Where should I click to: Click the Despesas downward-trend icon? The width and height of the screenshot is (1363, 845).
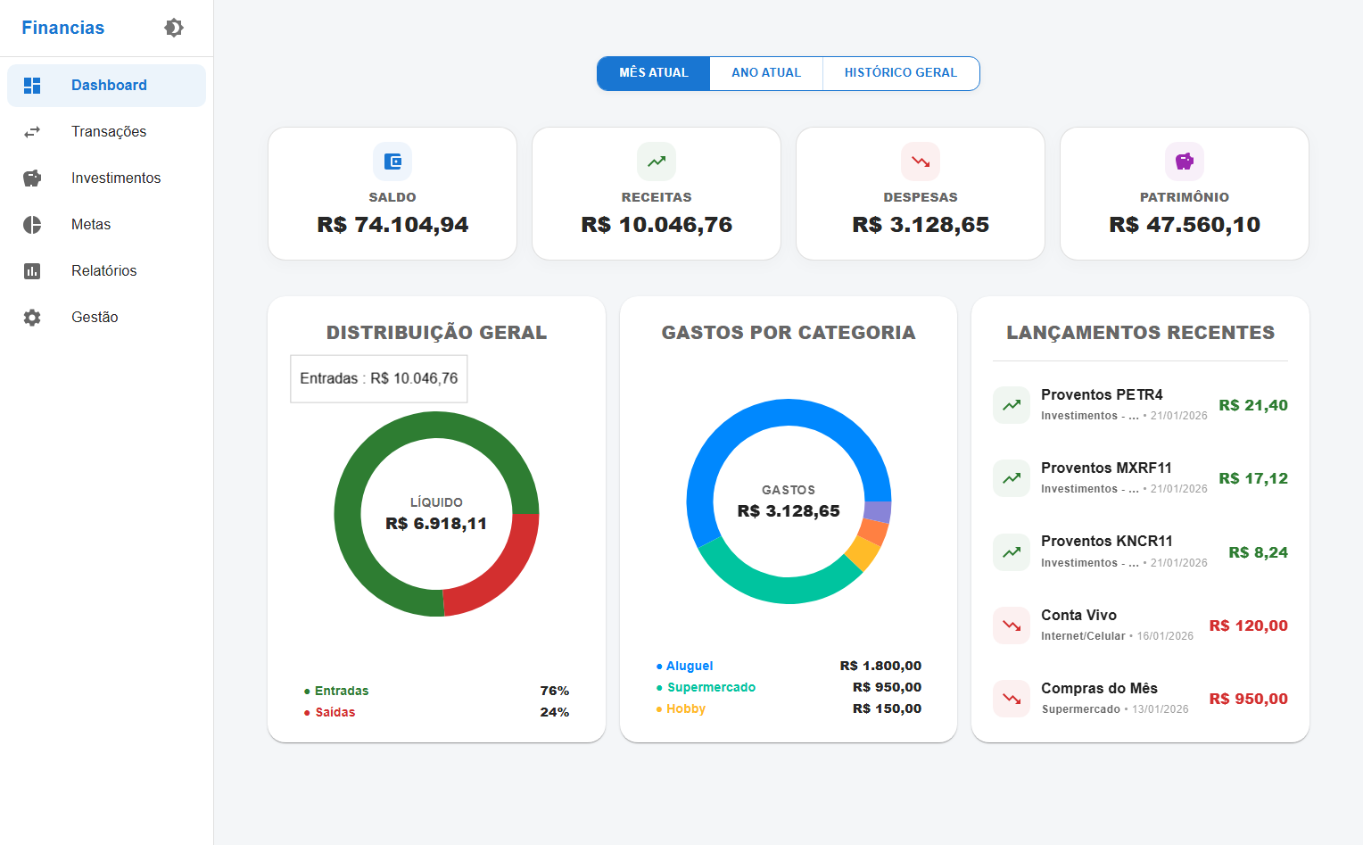(920, 162)
